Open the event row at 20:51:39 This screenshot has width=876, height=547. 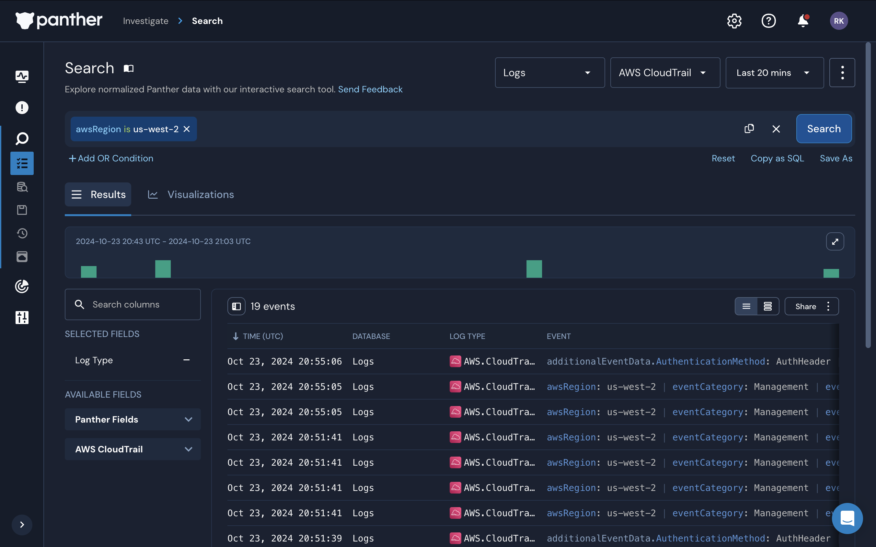(x=533, y=538)
